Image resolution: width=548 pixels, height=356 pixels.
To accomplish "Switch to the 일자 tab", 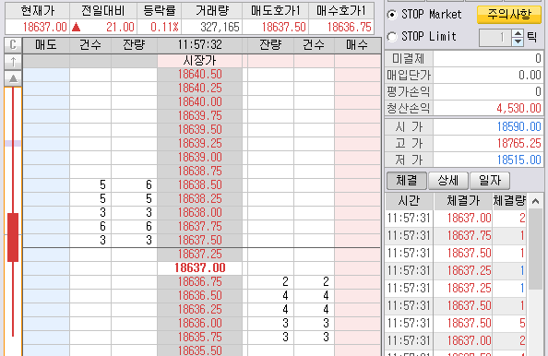I will (490, 181).
